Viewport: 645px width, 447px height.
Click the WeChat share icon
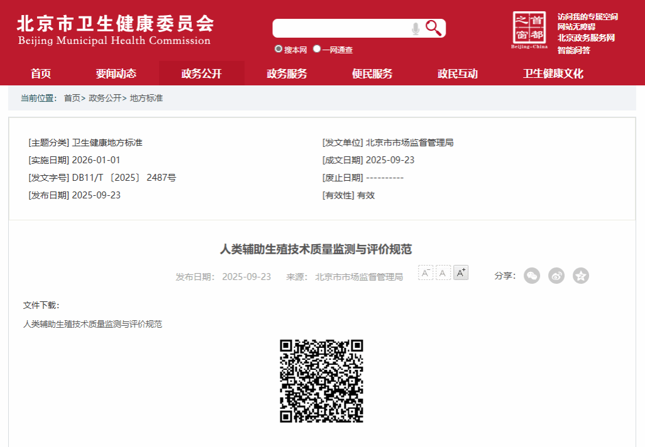pyautogui.click(x=531, y=276)
